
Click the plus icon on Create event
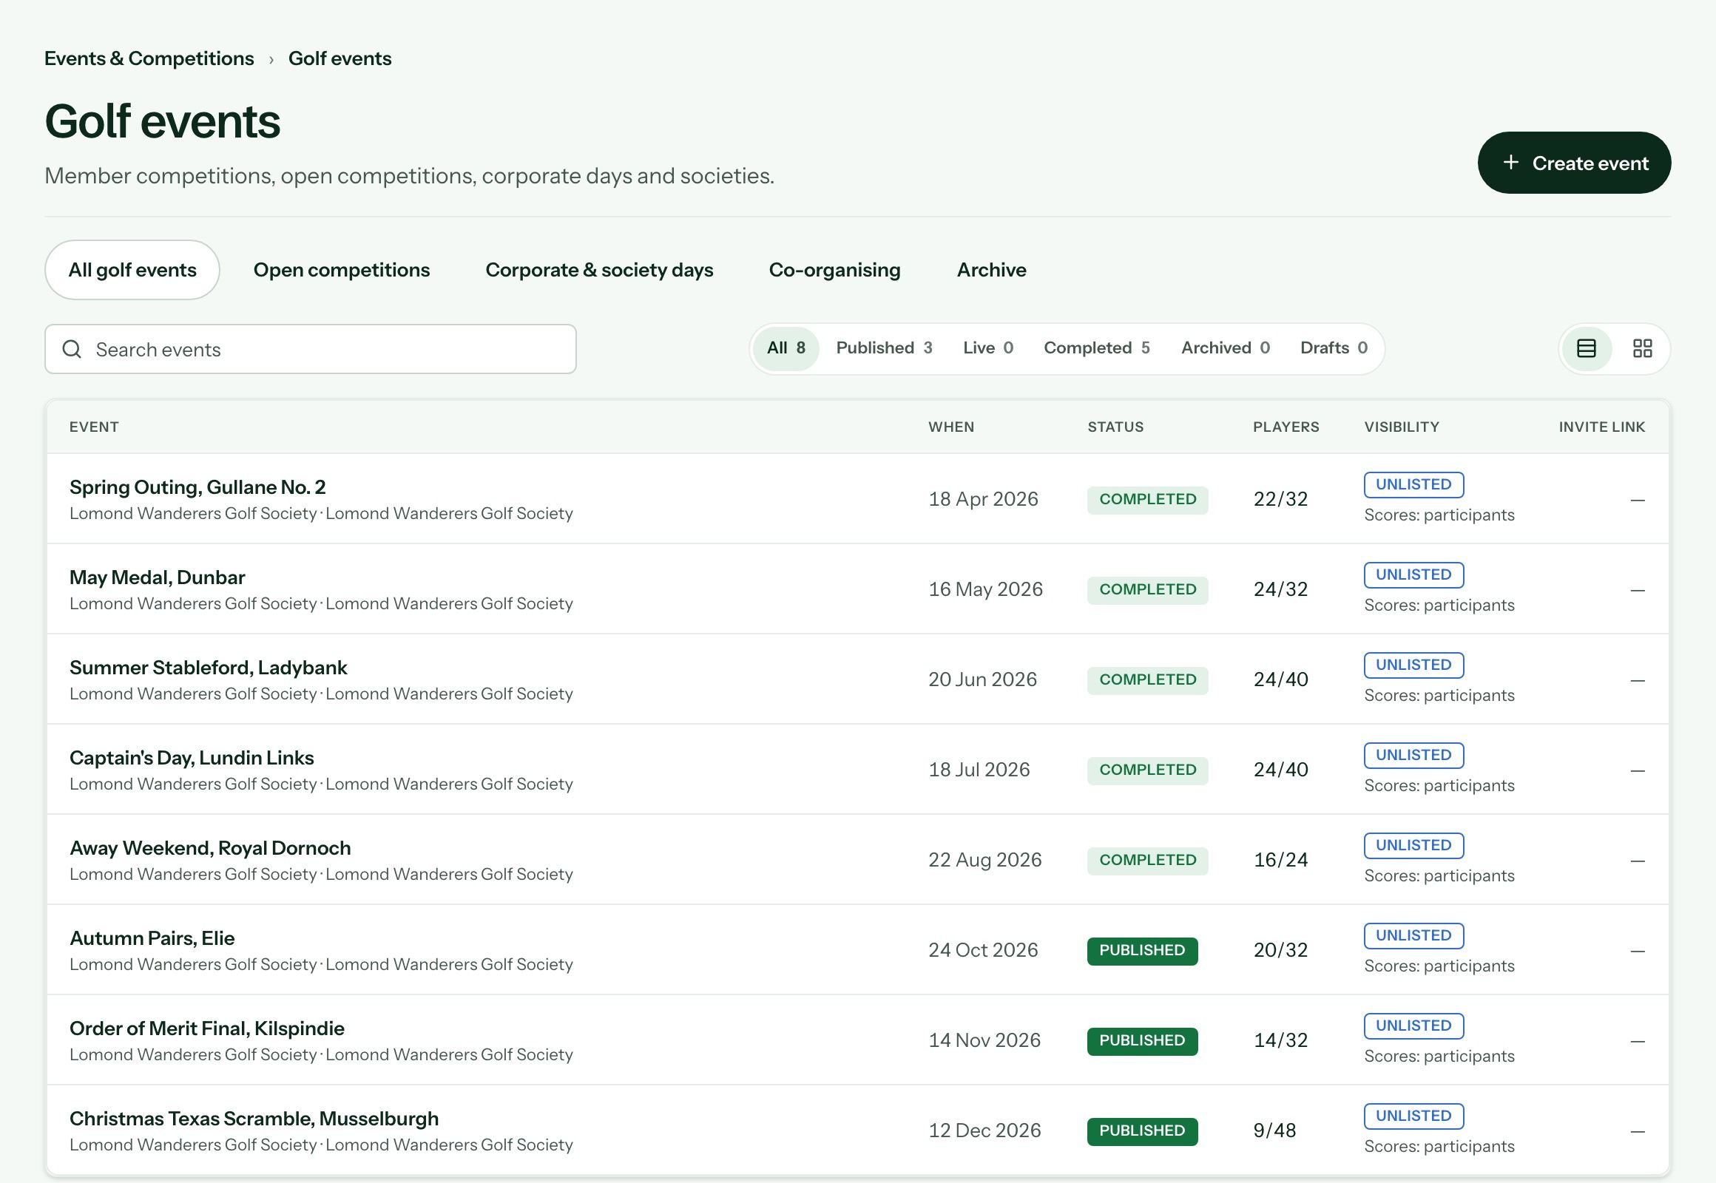click(1510, 163)
